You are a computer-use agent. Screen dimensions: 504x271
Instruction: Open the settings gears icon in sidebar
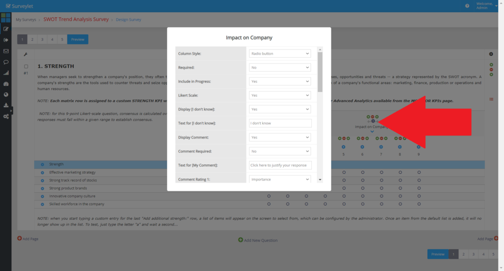coord(6,117)
